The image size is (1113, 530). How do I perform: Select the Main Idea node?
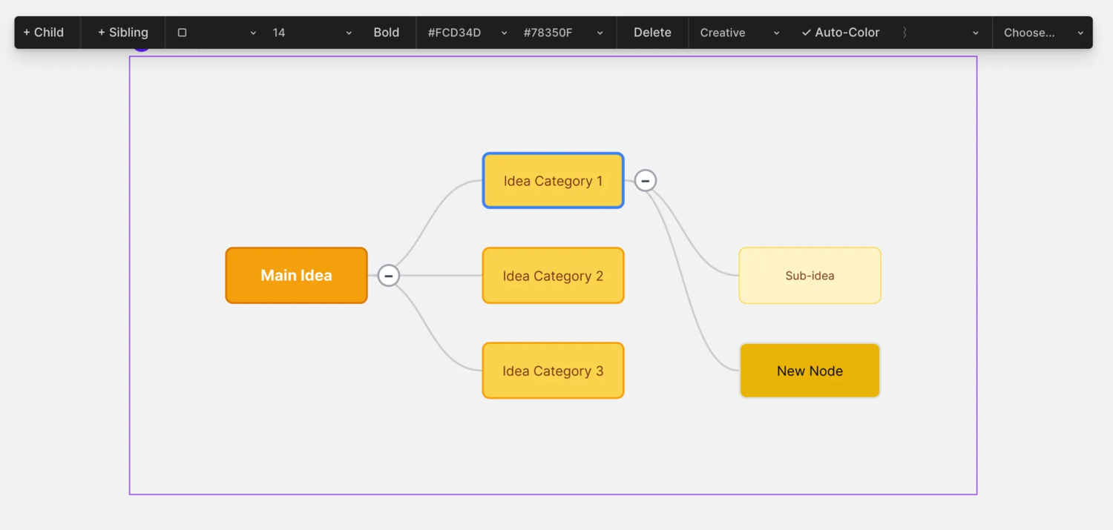pos(296,276)
